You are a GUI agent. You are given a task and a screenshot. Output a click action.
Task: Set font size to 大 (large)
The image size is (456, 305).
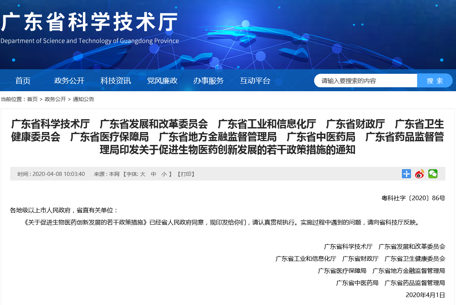click(x=143, y=174)
